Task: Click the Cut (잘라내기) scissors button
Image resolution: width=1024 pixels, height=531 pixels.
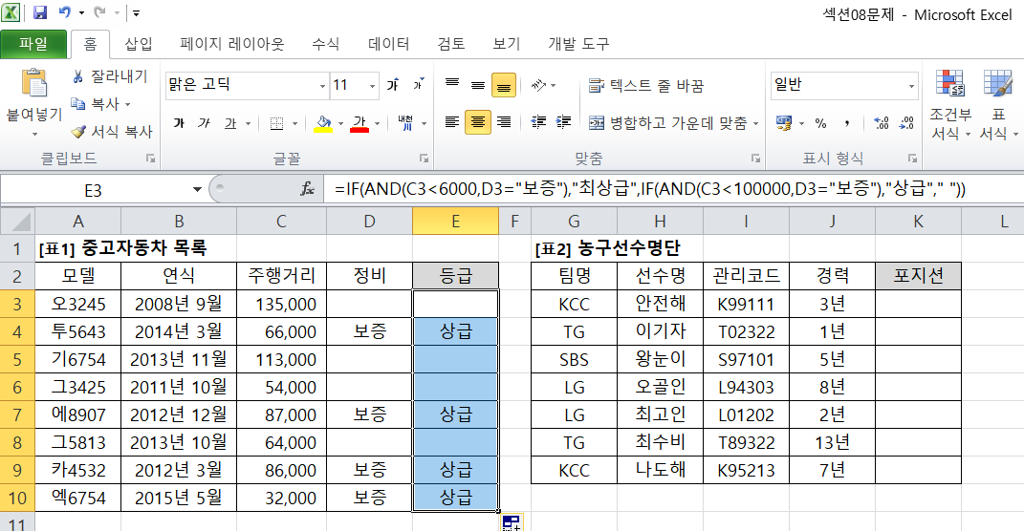Action: [109, 77]
